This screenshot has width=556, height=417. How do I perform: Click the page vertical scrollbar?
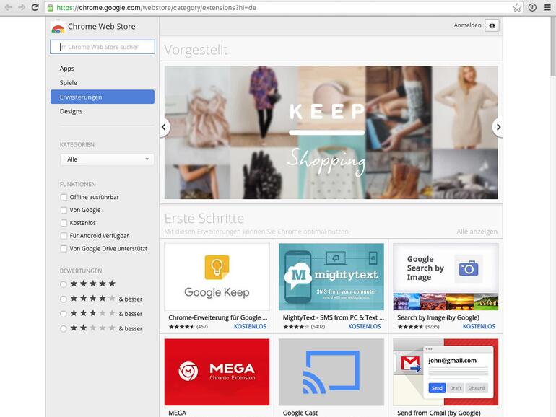[553, 46]
